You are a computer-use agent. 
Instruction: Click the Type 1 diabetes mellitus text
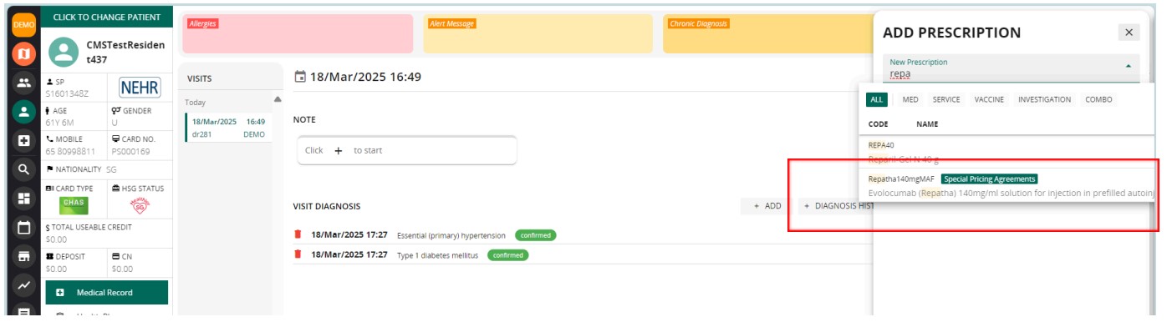coord(437,255)
